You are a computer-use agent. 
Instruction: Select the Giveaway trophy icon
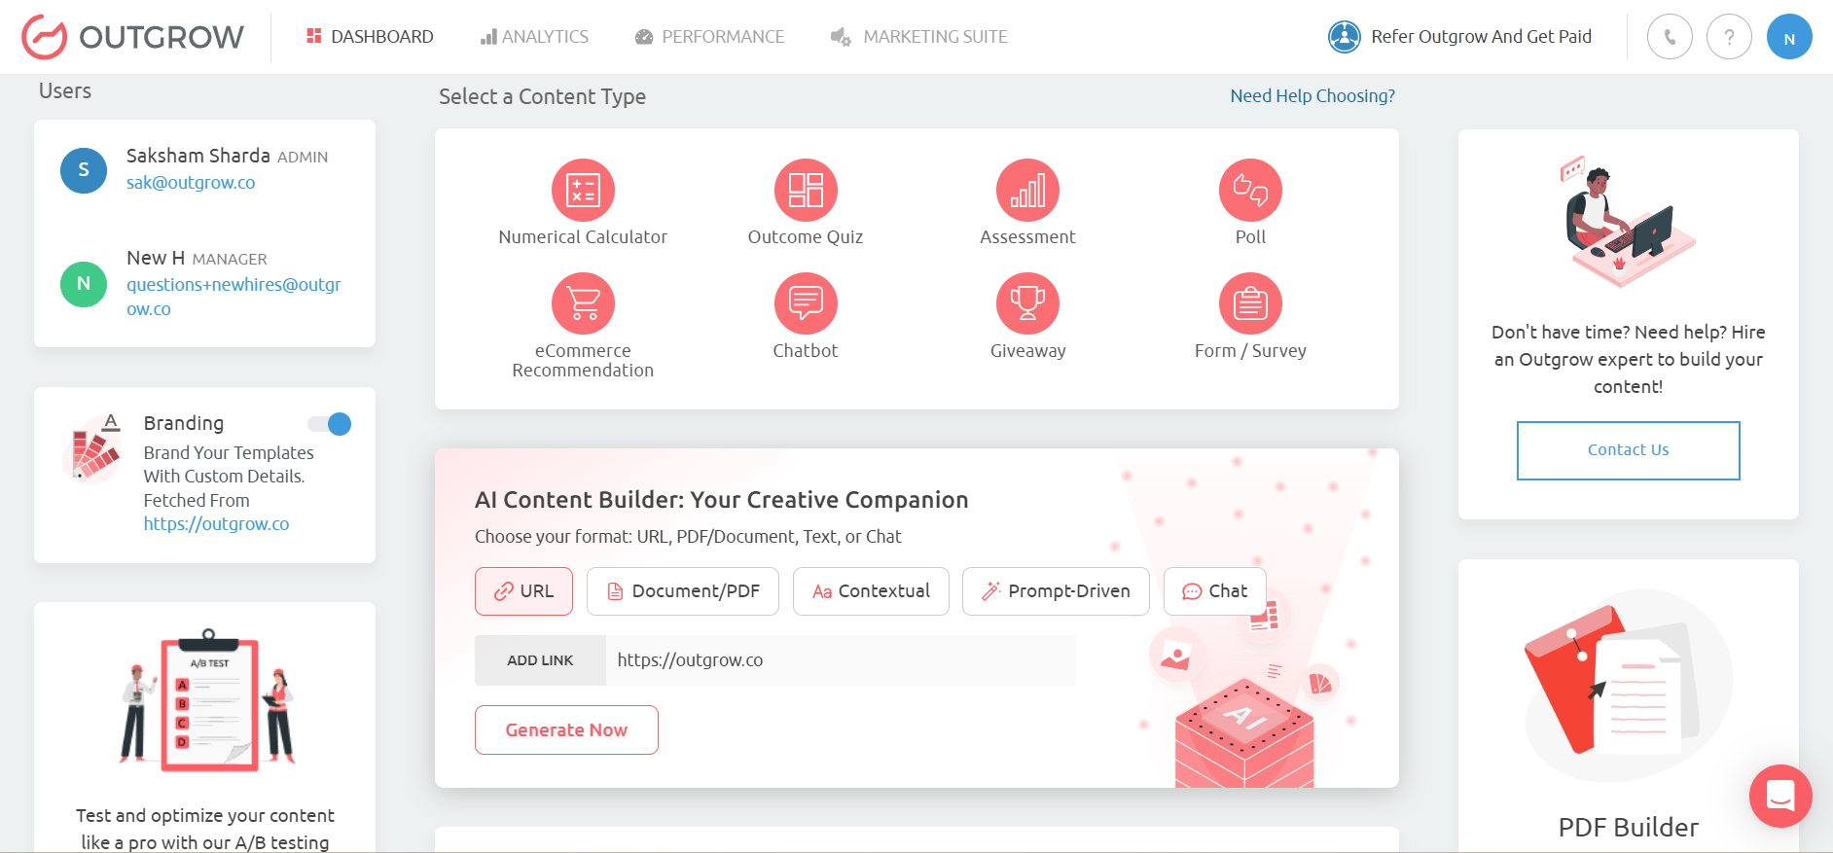click(x=1027, y=303)
